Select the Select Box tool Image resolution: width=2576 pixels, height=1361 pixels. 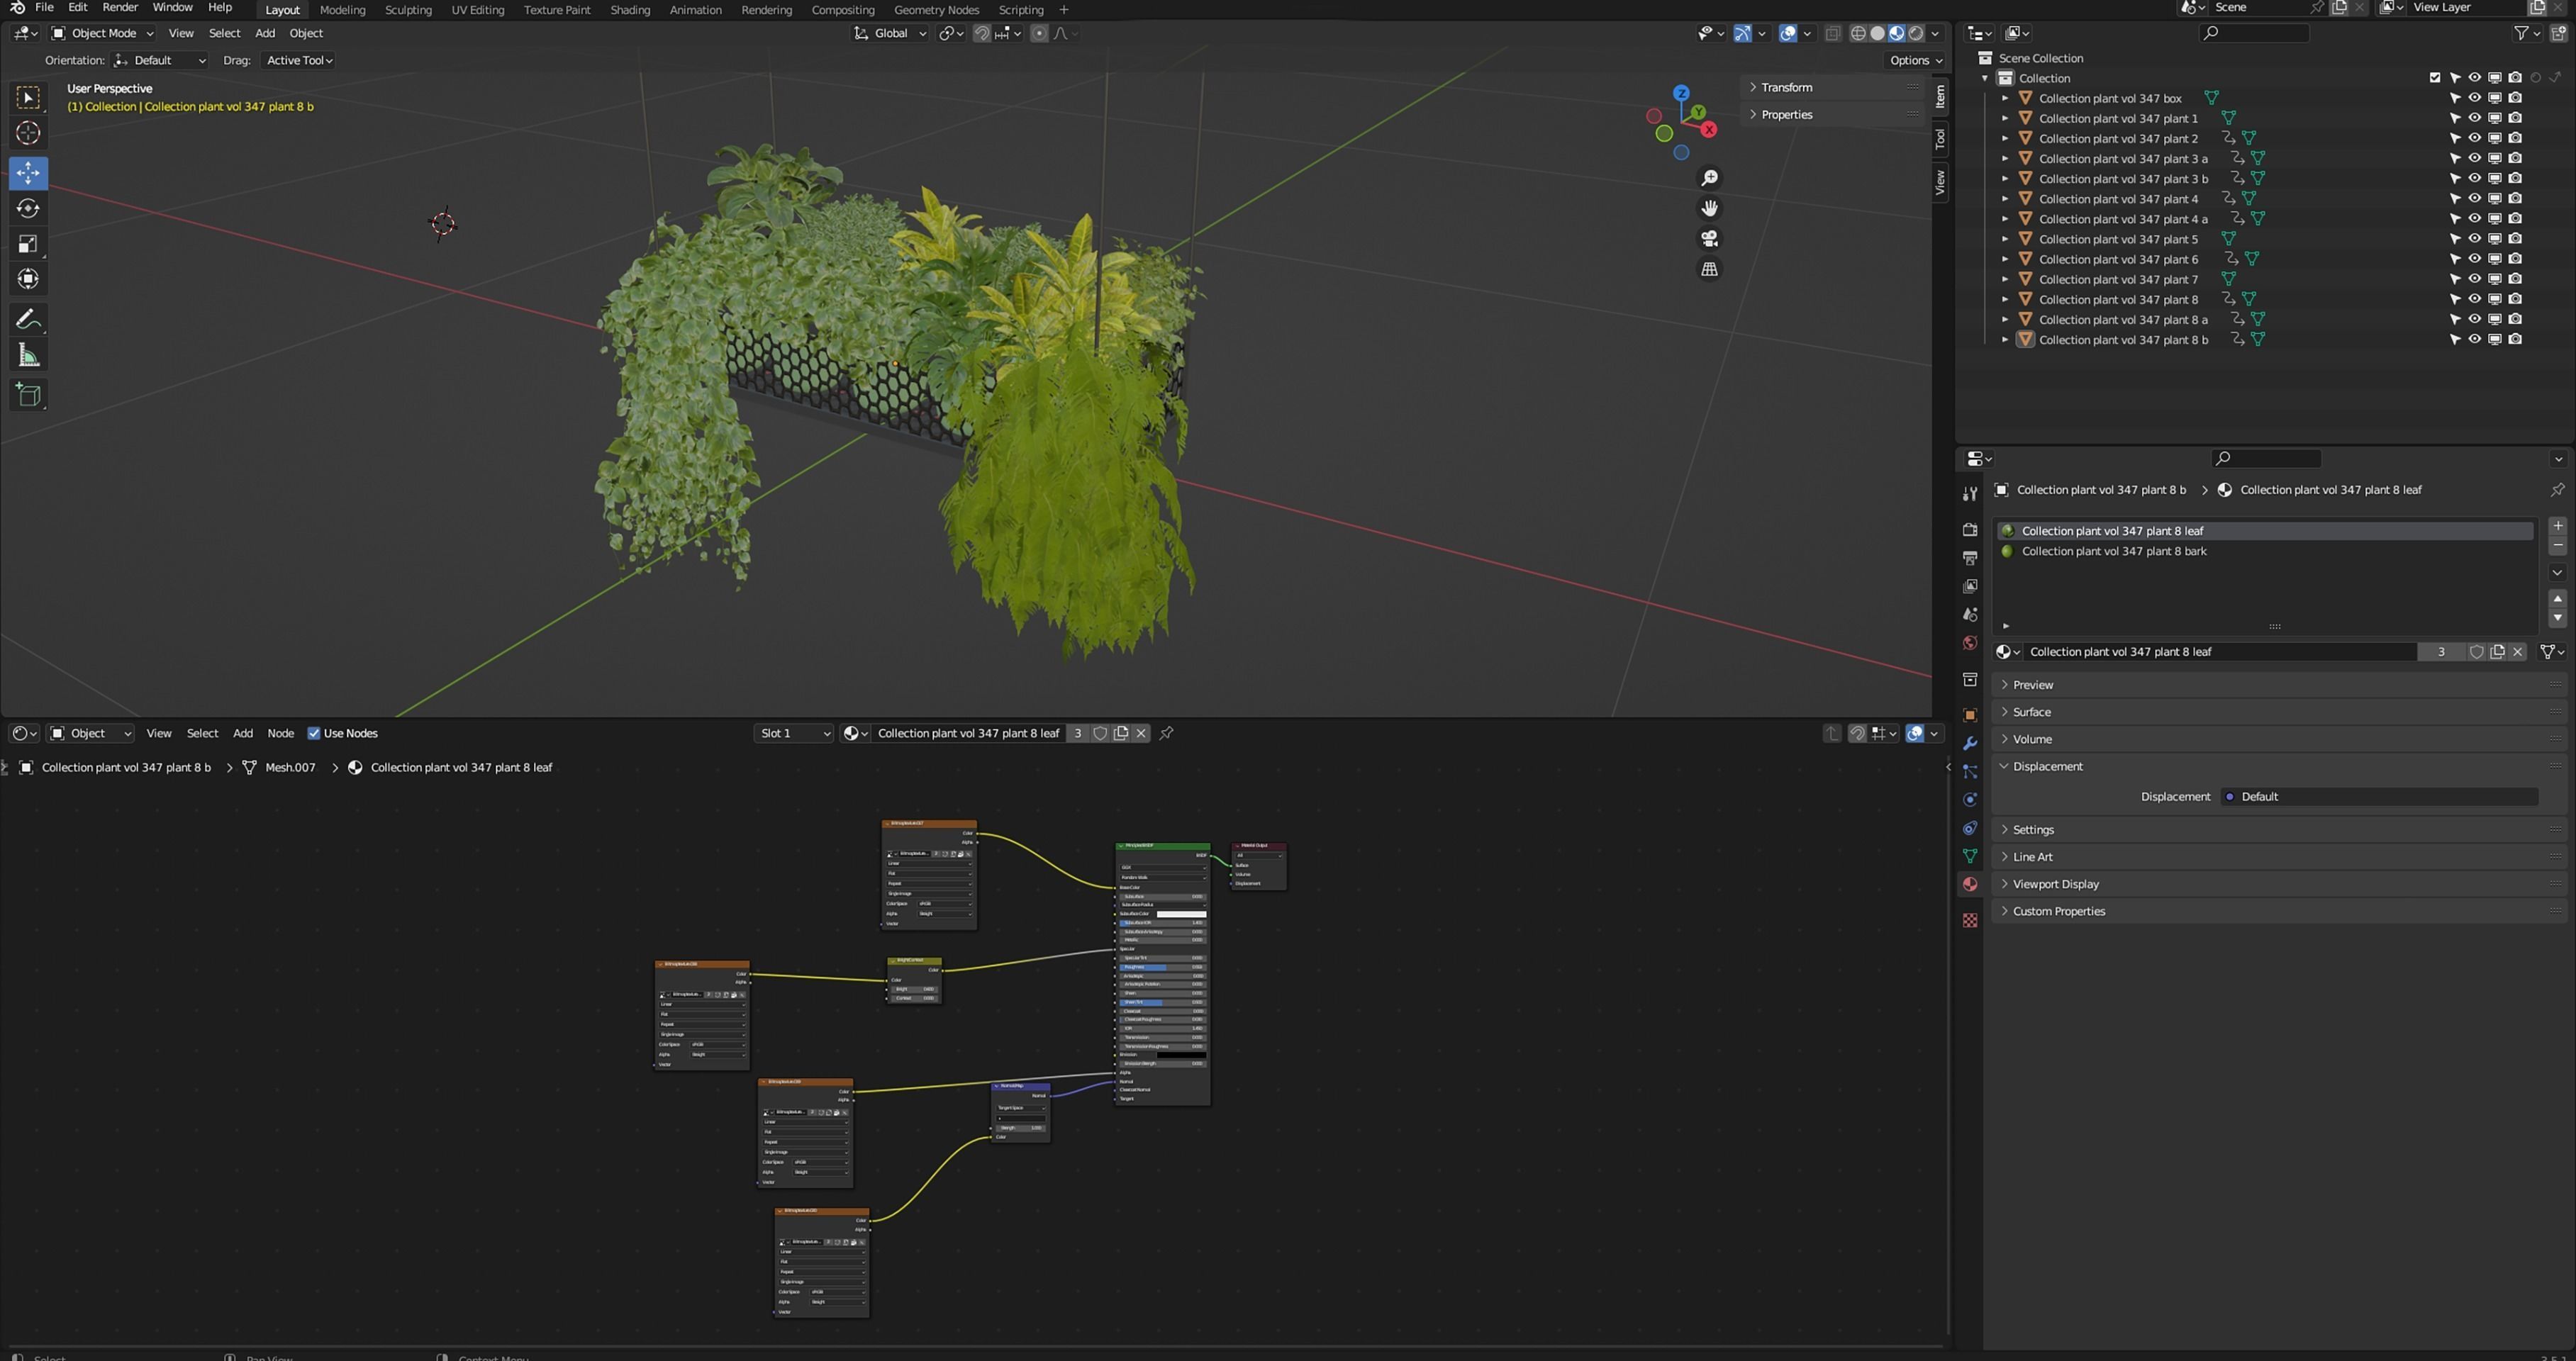pos(28,97)
